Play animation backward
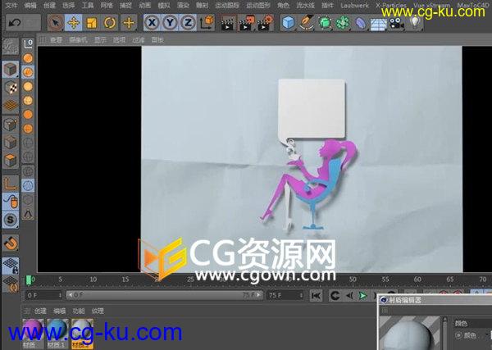 click(349, 295)
